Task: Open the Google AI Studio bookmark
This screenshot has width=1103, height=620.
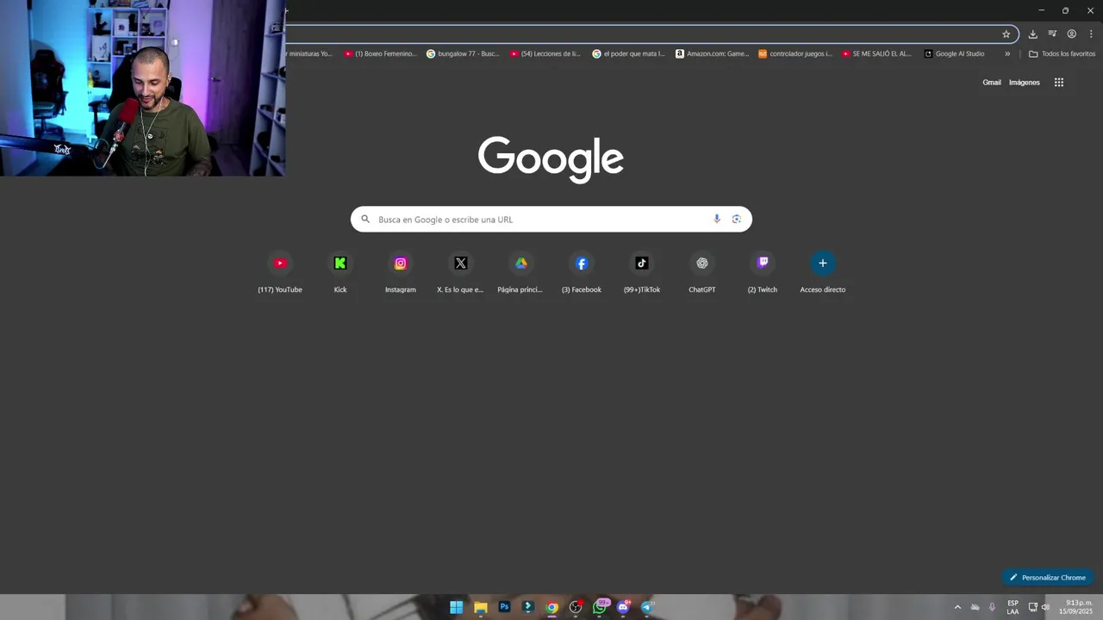Action: (954, 53)
